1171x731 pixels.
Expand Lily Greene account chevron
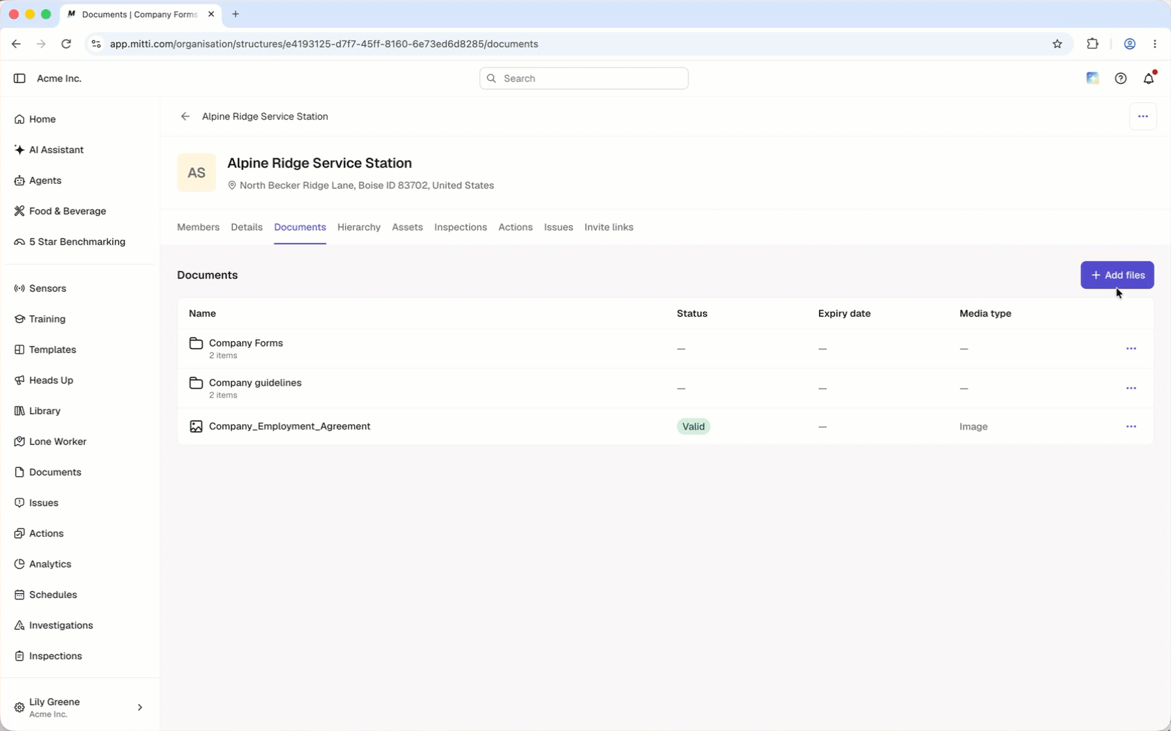[140, 707]
